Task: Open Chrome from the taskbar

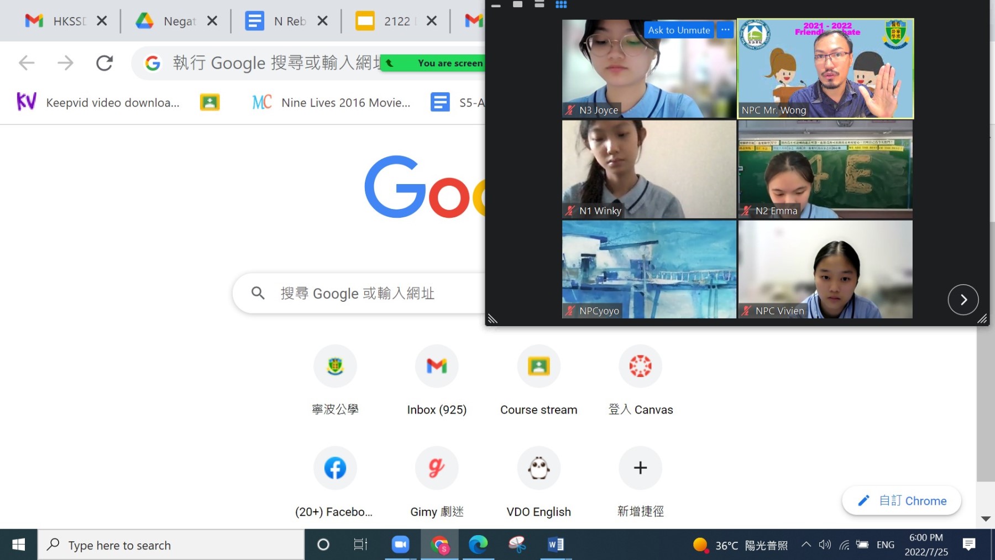Action: tap(440, 545)
